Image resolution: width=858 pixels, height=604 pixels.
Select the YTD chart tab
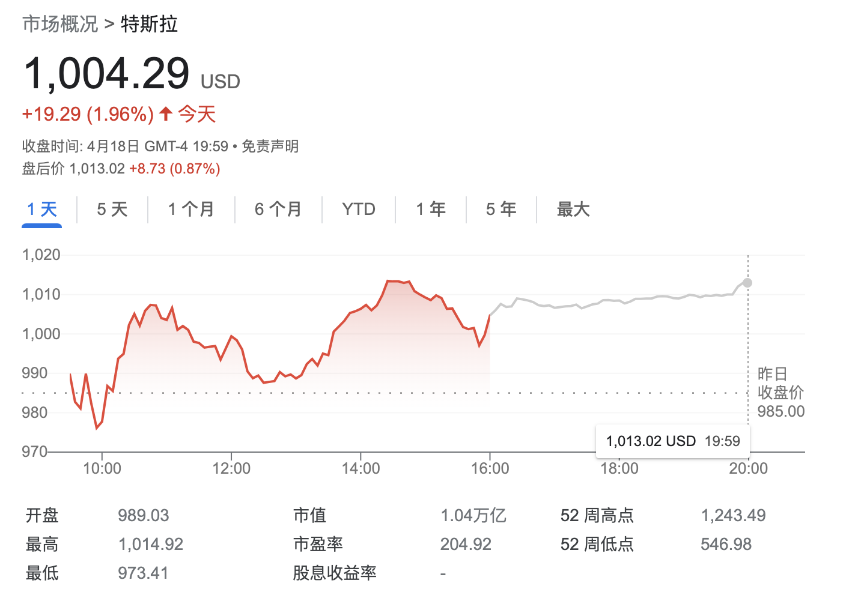tap(359, 209)
